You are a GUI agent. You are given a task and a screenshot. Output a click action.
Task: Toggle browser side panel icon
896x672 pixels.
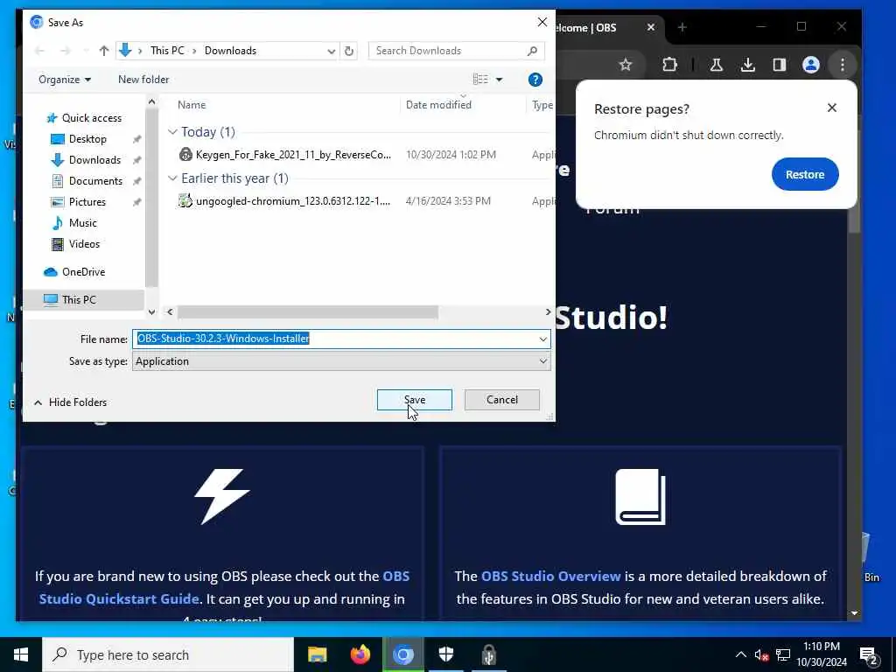click(x=779, y=65)
